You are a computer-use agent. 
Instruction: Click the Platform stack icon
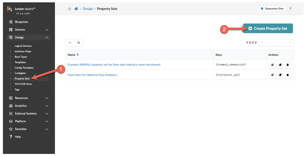[11, 121]
